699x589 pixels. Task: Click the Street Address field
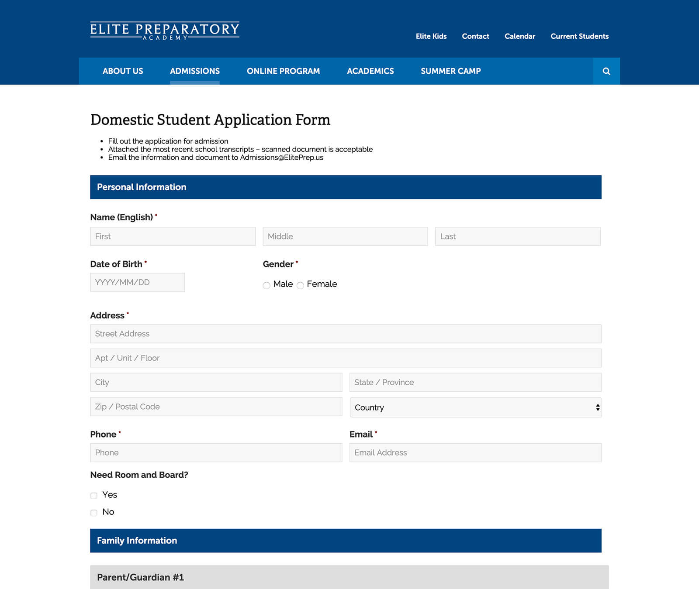[x=346, y=334]
